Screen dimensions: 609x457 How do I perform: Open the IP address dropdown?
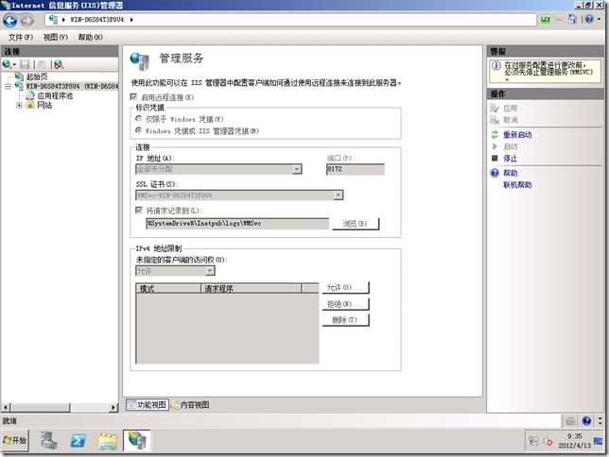click(x=297, y=169)
